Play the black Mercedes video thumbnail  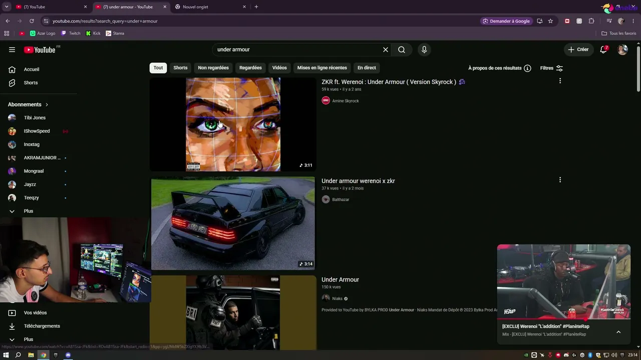[233, 223]
